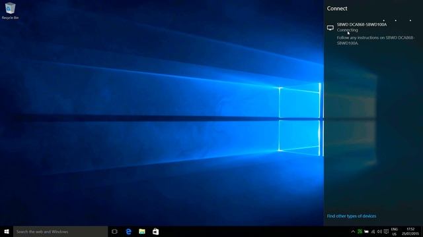Open network signal icon in tray
Viewport: 423px width, 237px height.
click(373, 231)
